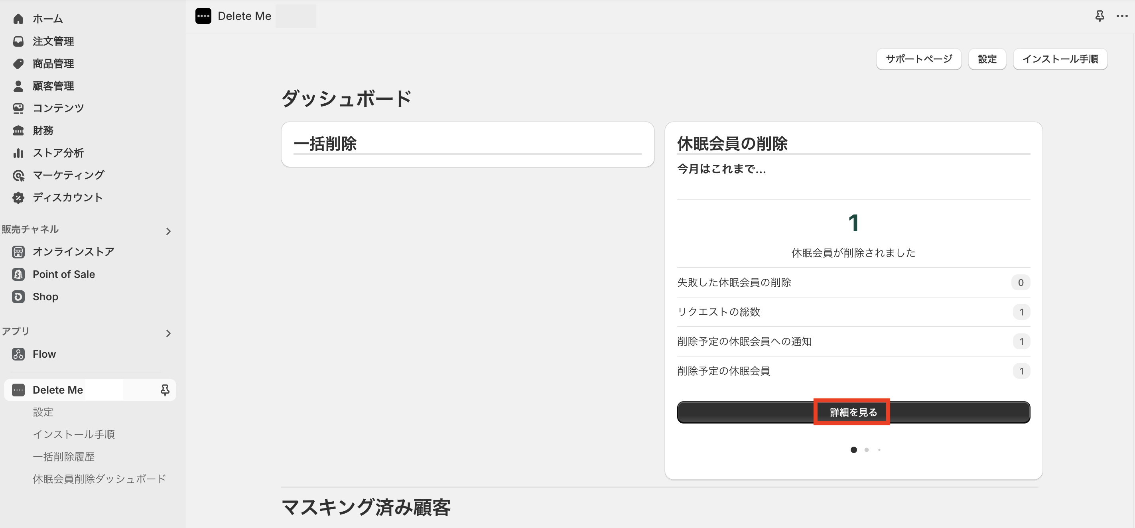Select the first carousel dot indicator
The image size is (1135, 528).
tap(853, 450)
